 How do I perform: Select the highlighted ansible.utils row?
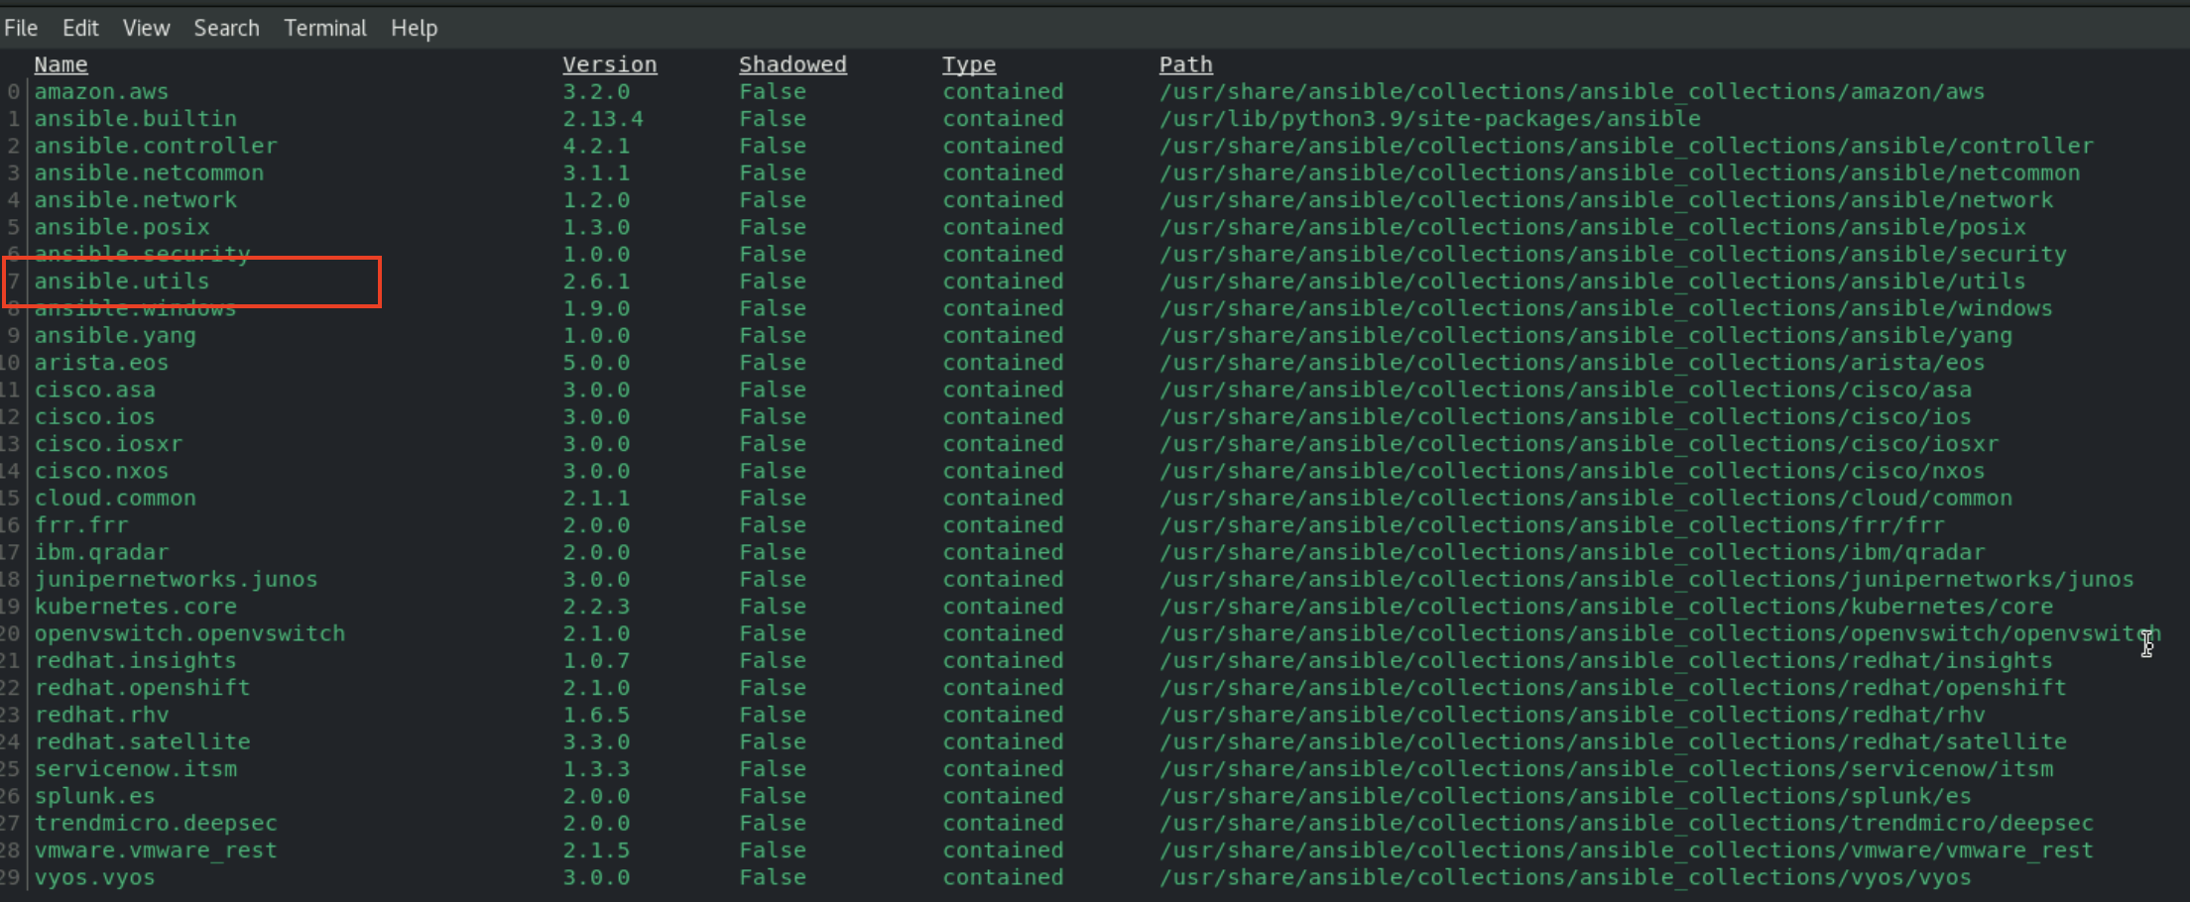coord(121,281)
